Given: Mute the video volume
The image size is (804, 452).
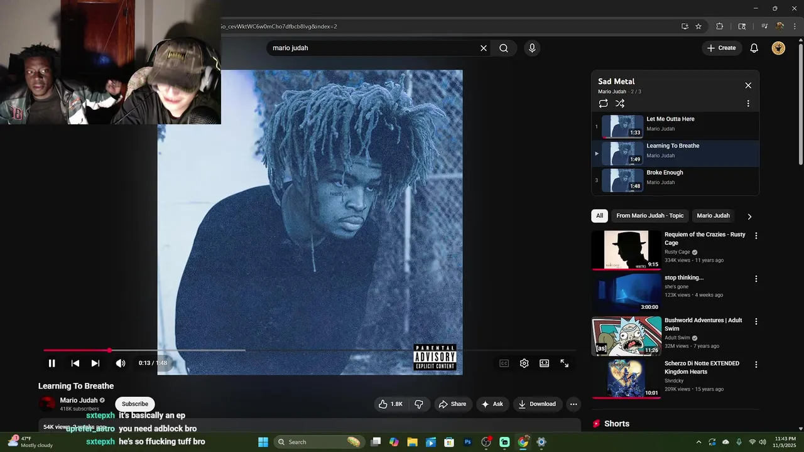Looking at the screenshot, I should 120,363.
